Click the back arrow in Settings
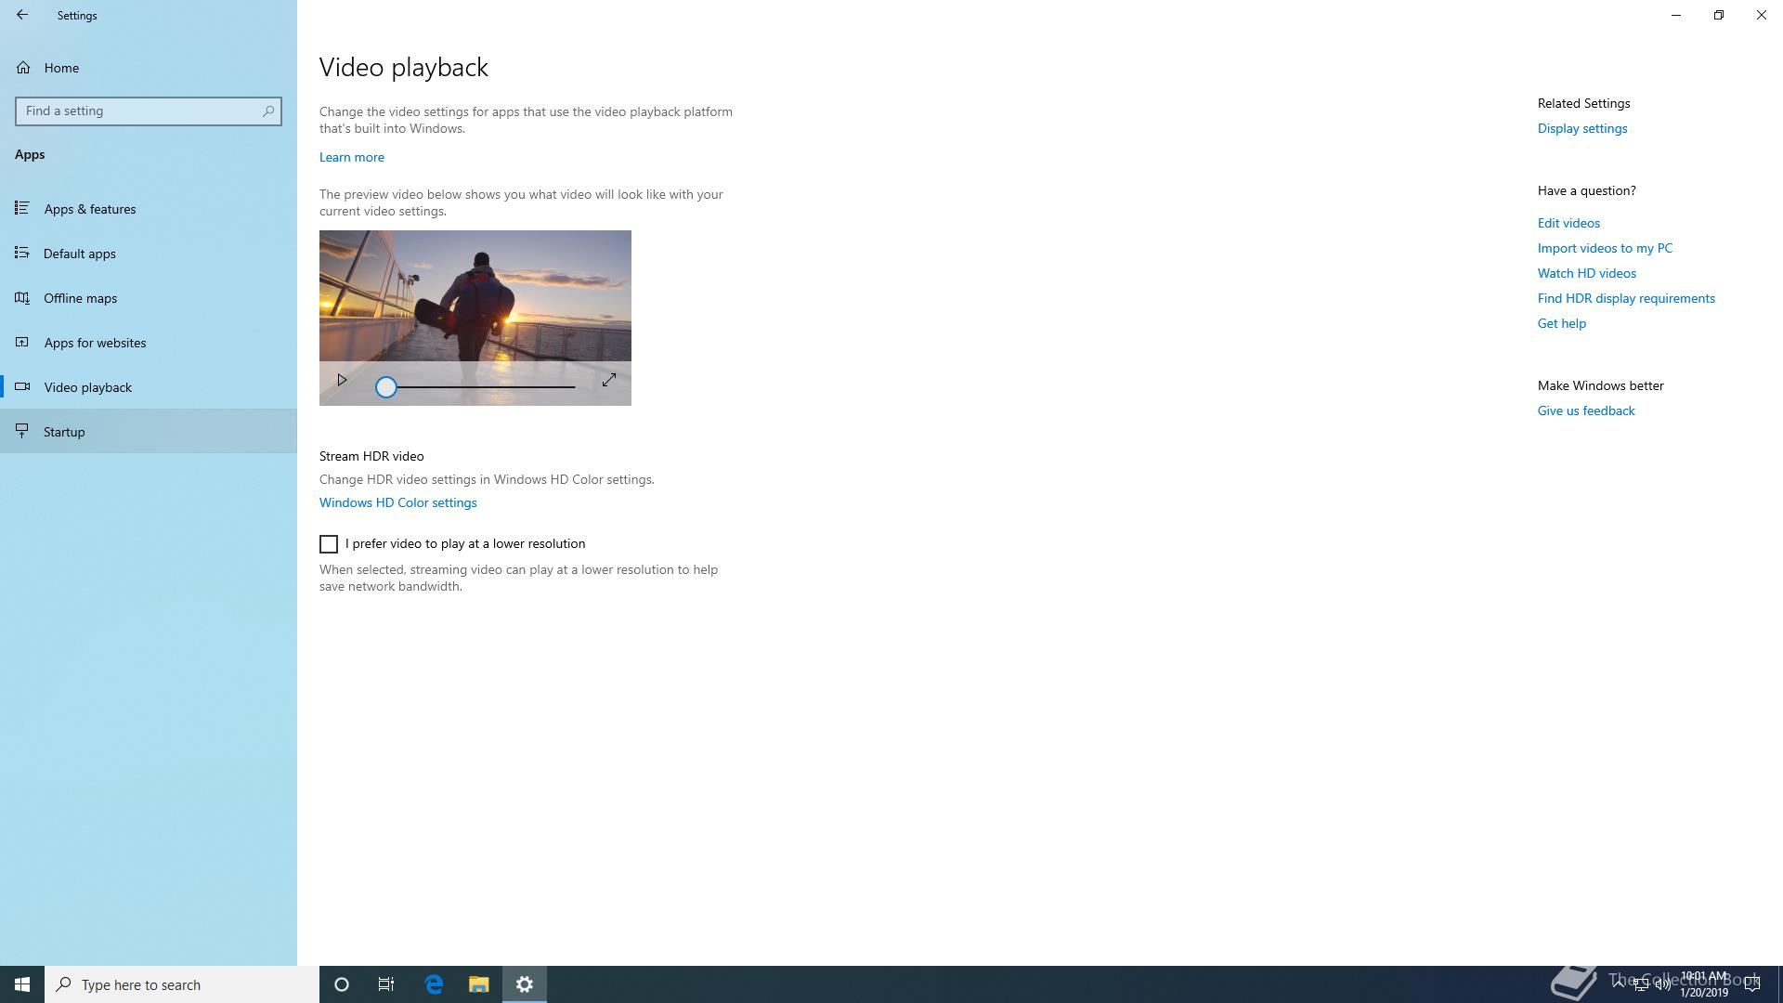This screenshot has width=1783, height=1003. [22, 15]
